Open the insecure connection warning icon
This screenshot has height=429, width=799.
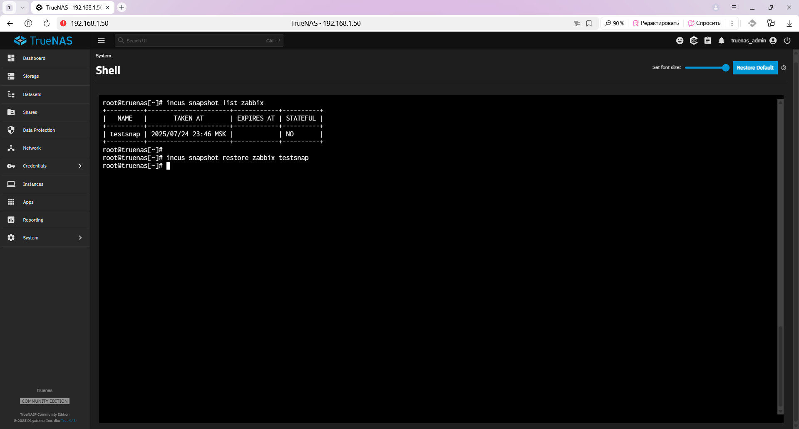click(63, 23)
